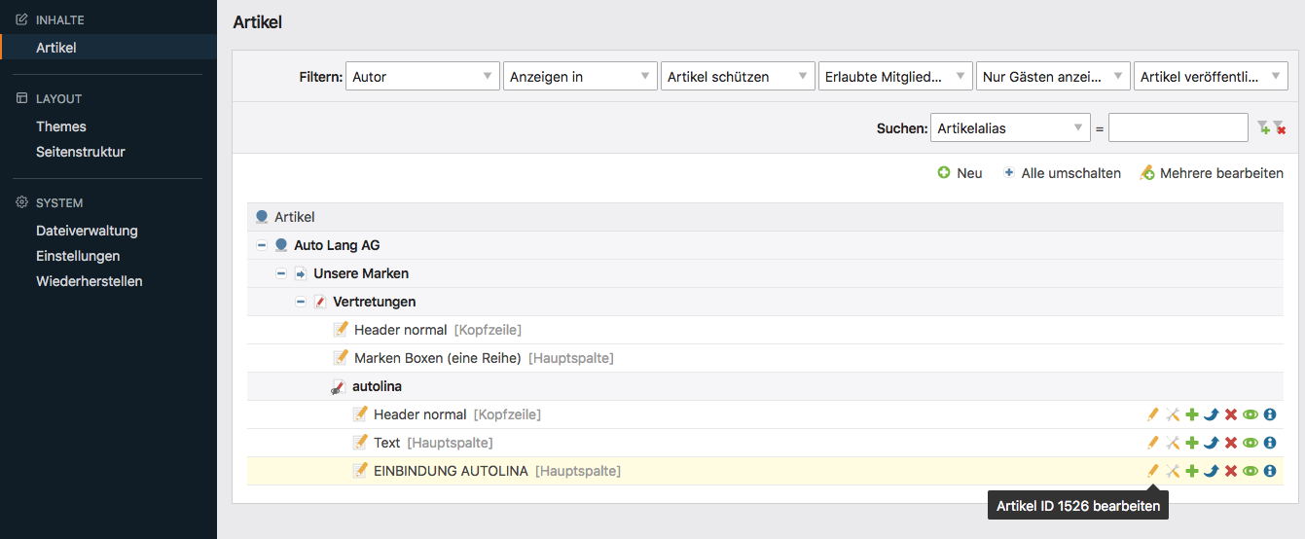Apply filter using green funnel icon

click(x=1262, y=127)
